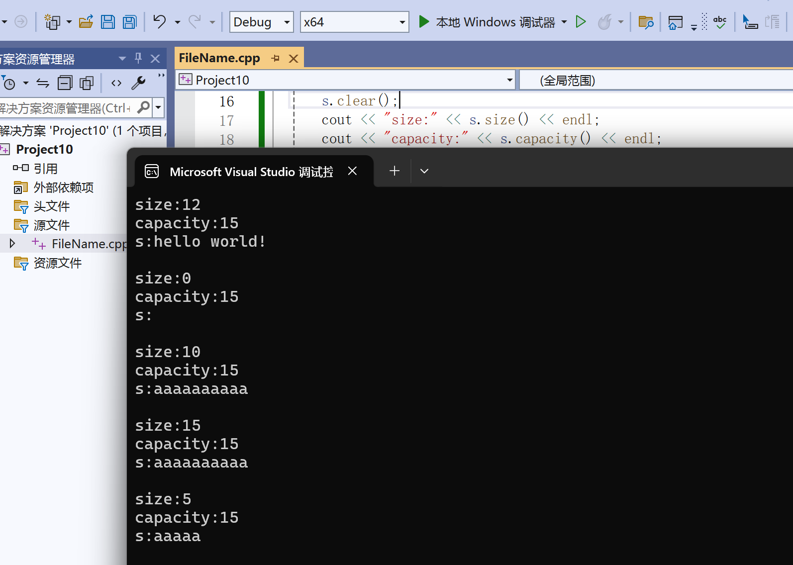The height and width of the screenshot is (565, 793).
Task: Collapse all items in Solution Explorer
Action: [65, 83]
